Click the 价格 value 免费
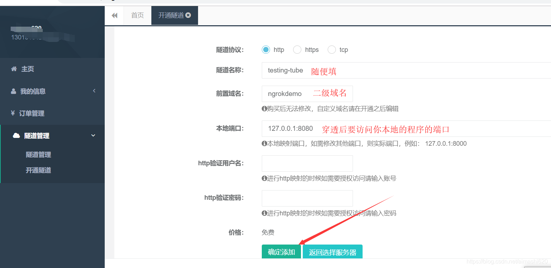 [x=268, y=232]
